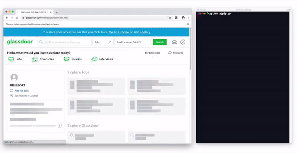Click the magnifier icon in the keyword field
This screenshot has height=153, width=298.
41,42
